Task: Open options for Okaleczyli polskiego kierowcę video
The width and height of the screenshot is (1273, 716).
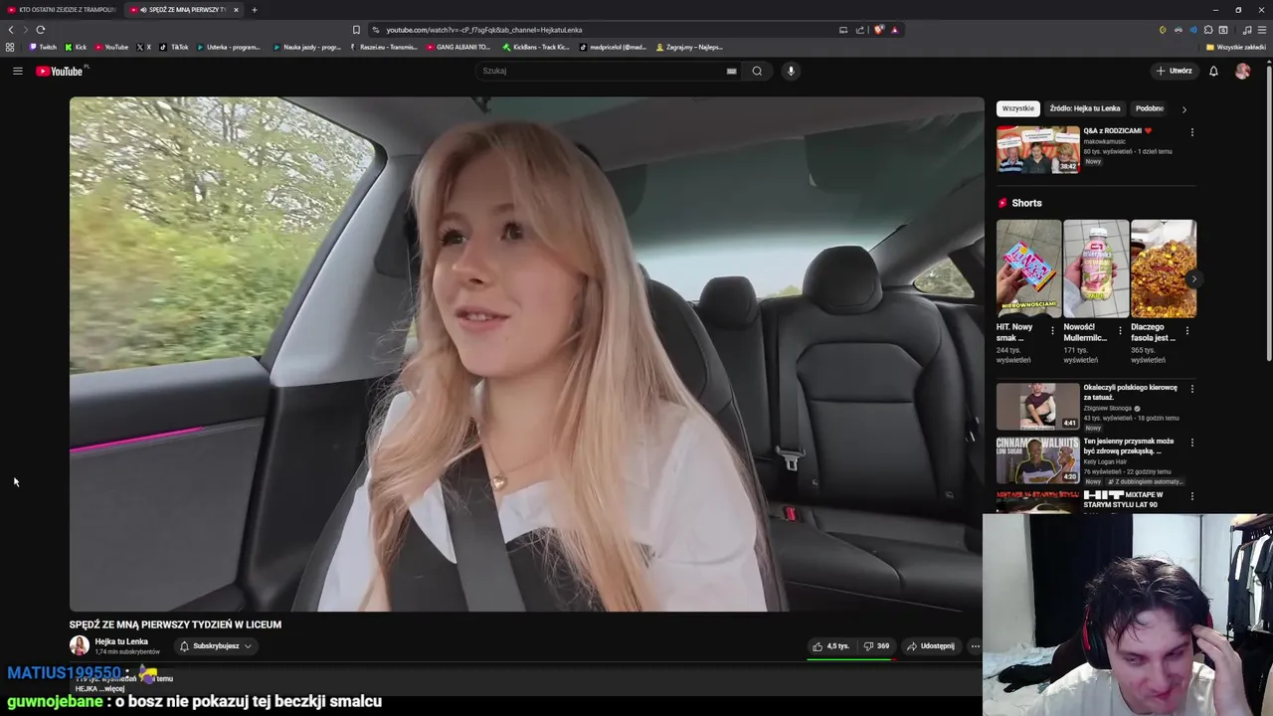Action: pyautogui.click(x=1191, y=388)
